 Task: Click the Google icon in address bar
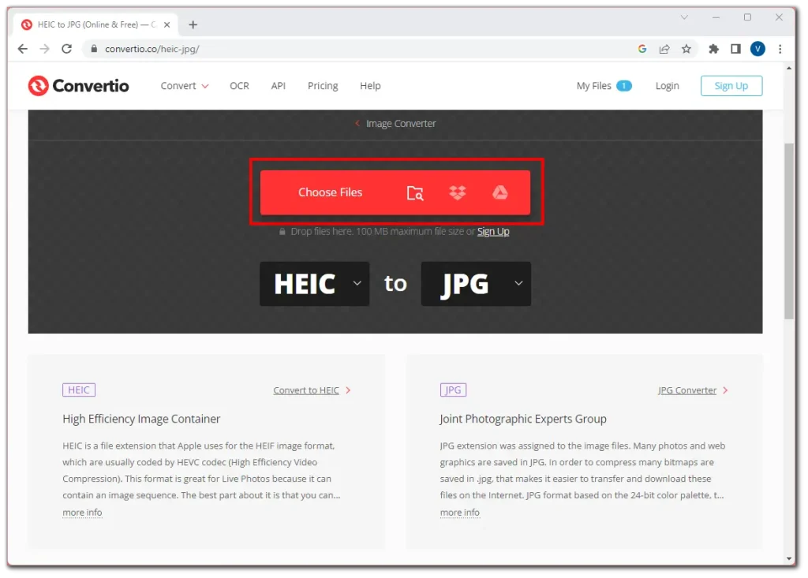(642, 49)
